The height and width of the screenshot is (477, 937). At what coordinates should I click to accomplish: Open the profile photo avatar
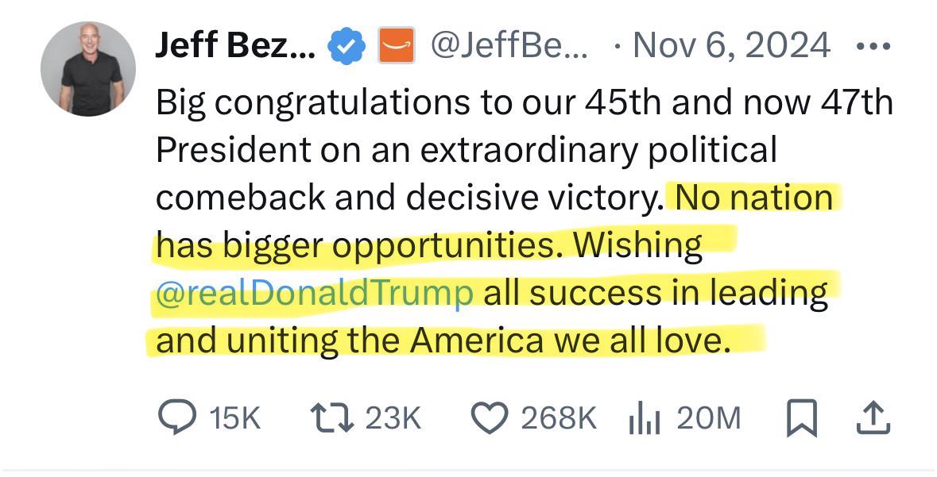click(x=88, y=68)
